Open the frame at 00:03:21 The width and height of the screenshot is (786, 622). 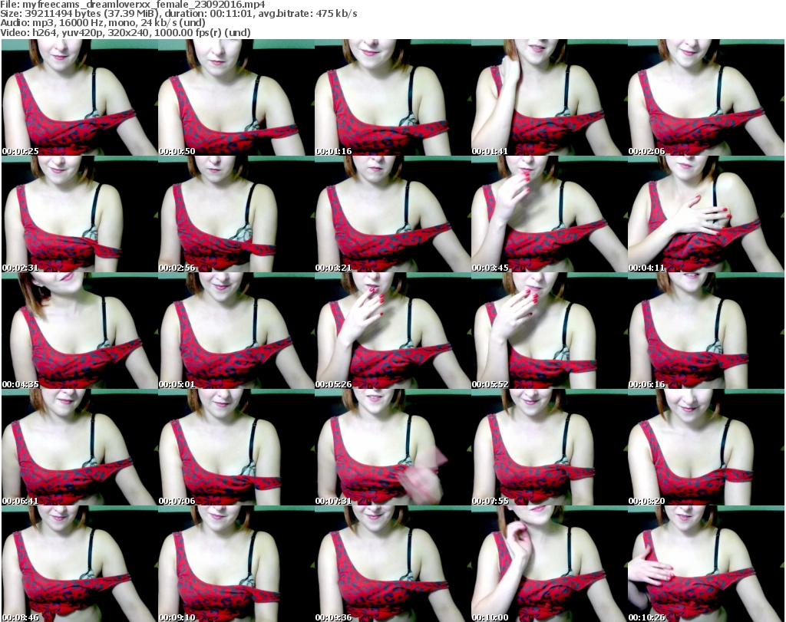(392, 215)
